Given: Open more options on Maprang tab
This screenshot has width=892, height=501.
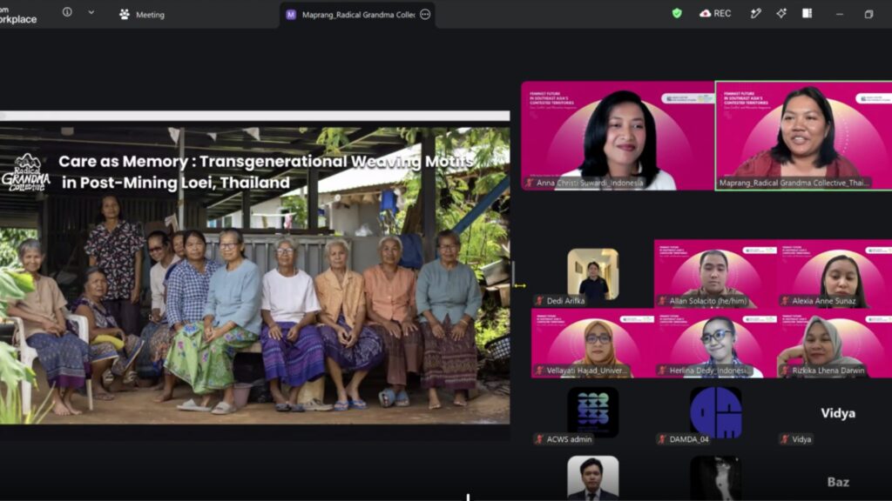Looking at the screenshot, I should (425, 15).
